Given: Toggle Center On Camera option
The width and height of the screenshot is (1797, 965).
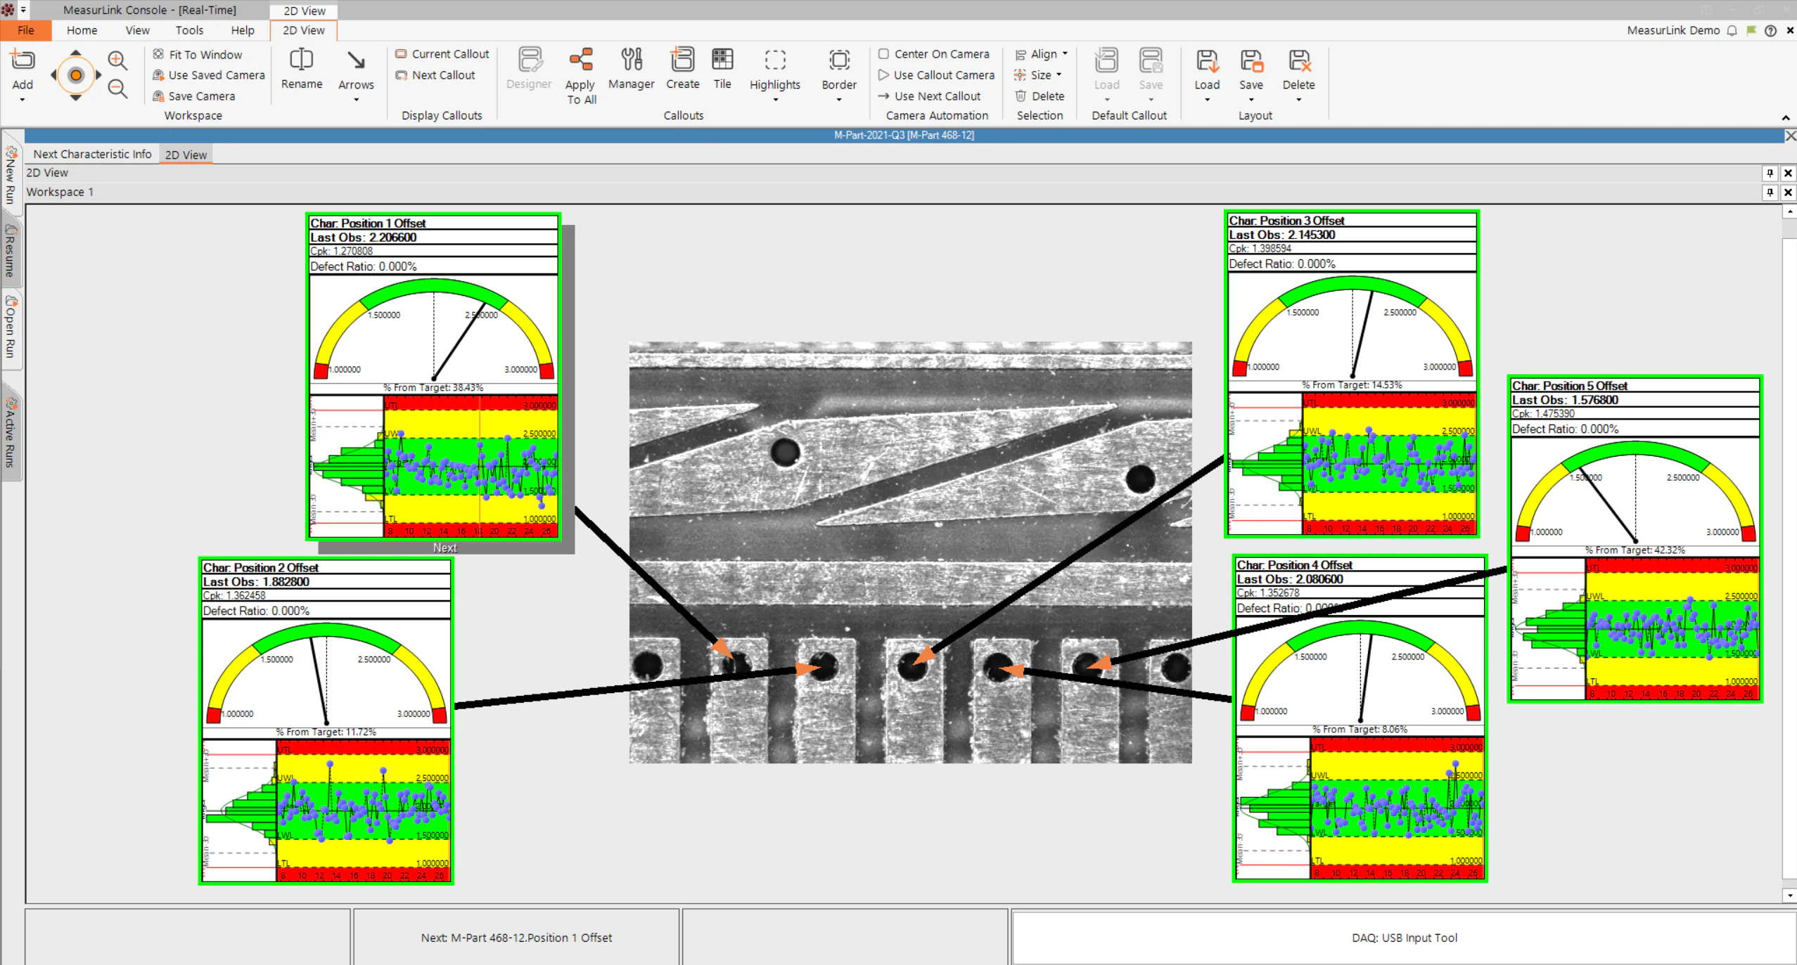Looking at the screenshot, I should (933, 54).
